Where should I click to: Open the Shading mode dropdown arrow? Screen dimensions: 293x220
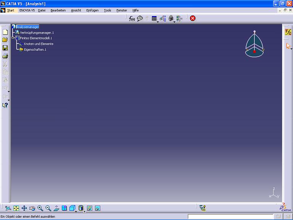pyautogui.click(x=84, y=212)
